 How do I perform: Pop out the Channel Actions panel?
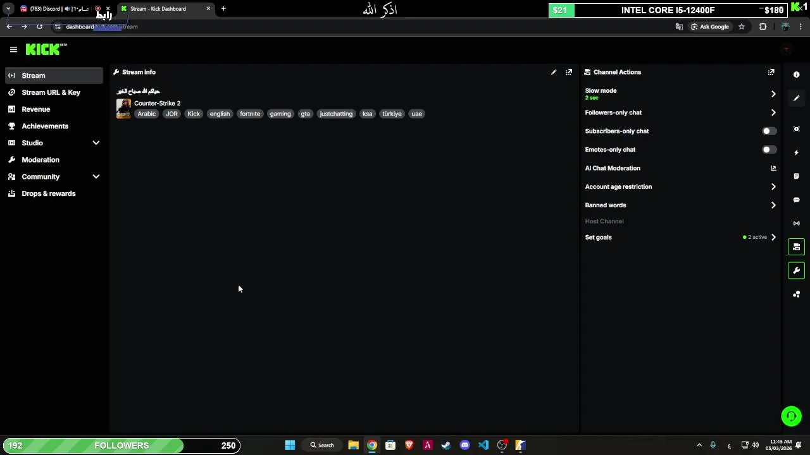tap(771, 72)
